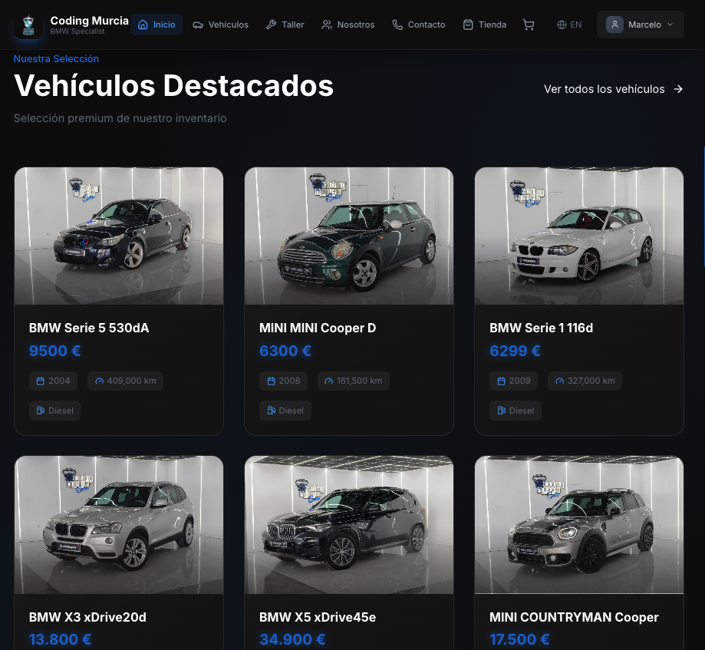
Task: Open the Nosotros menu item
Action: click(348, 25)
